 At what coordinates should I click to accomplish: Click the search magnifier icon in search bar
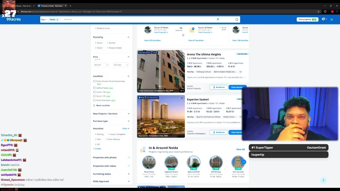237,19
